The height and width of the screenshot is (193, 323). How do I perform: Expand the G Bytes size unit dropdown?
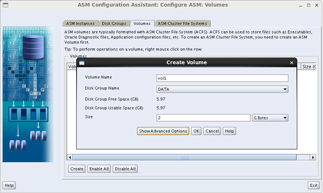point(270,118)
